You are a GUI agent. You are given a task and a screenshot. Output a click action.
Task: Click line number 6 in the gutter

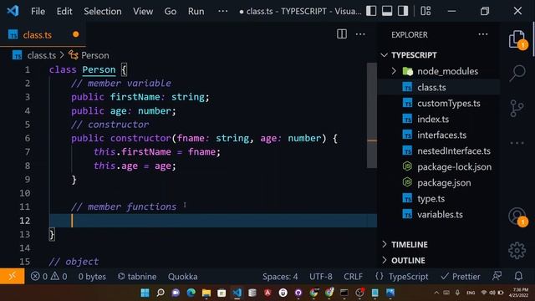coord(28,138)
